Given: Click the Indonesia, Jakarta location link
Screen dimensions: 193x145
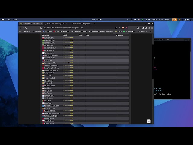Looking at the screenshot, I should 50,85.
